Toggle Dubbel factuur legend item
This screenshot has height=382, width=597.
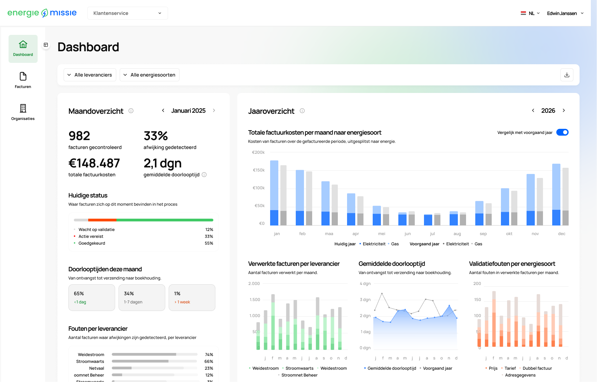coord(535,368)
